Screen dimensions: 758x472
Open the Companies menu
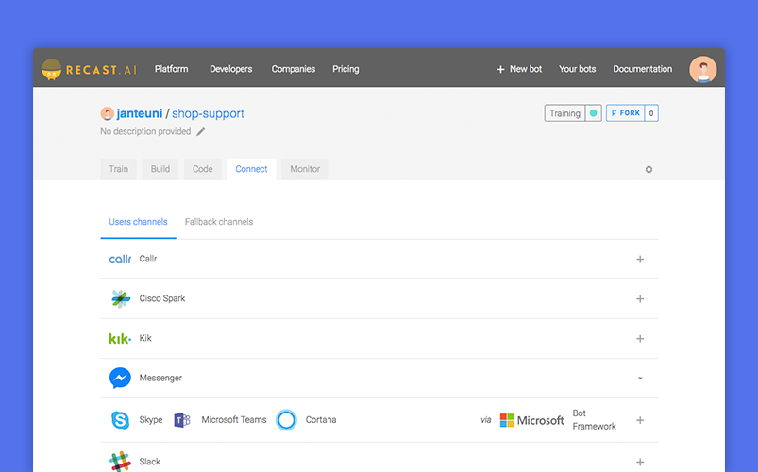pos(293,69)
